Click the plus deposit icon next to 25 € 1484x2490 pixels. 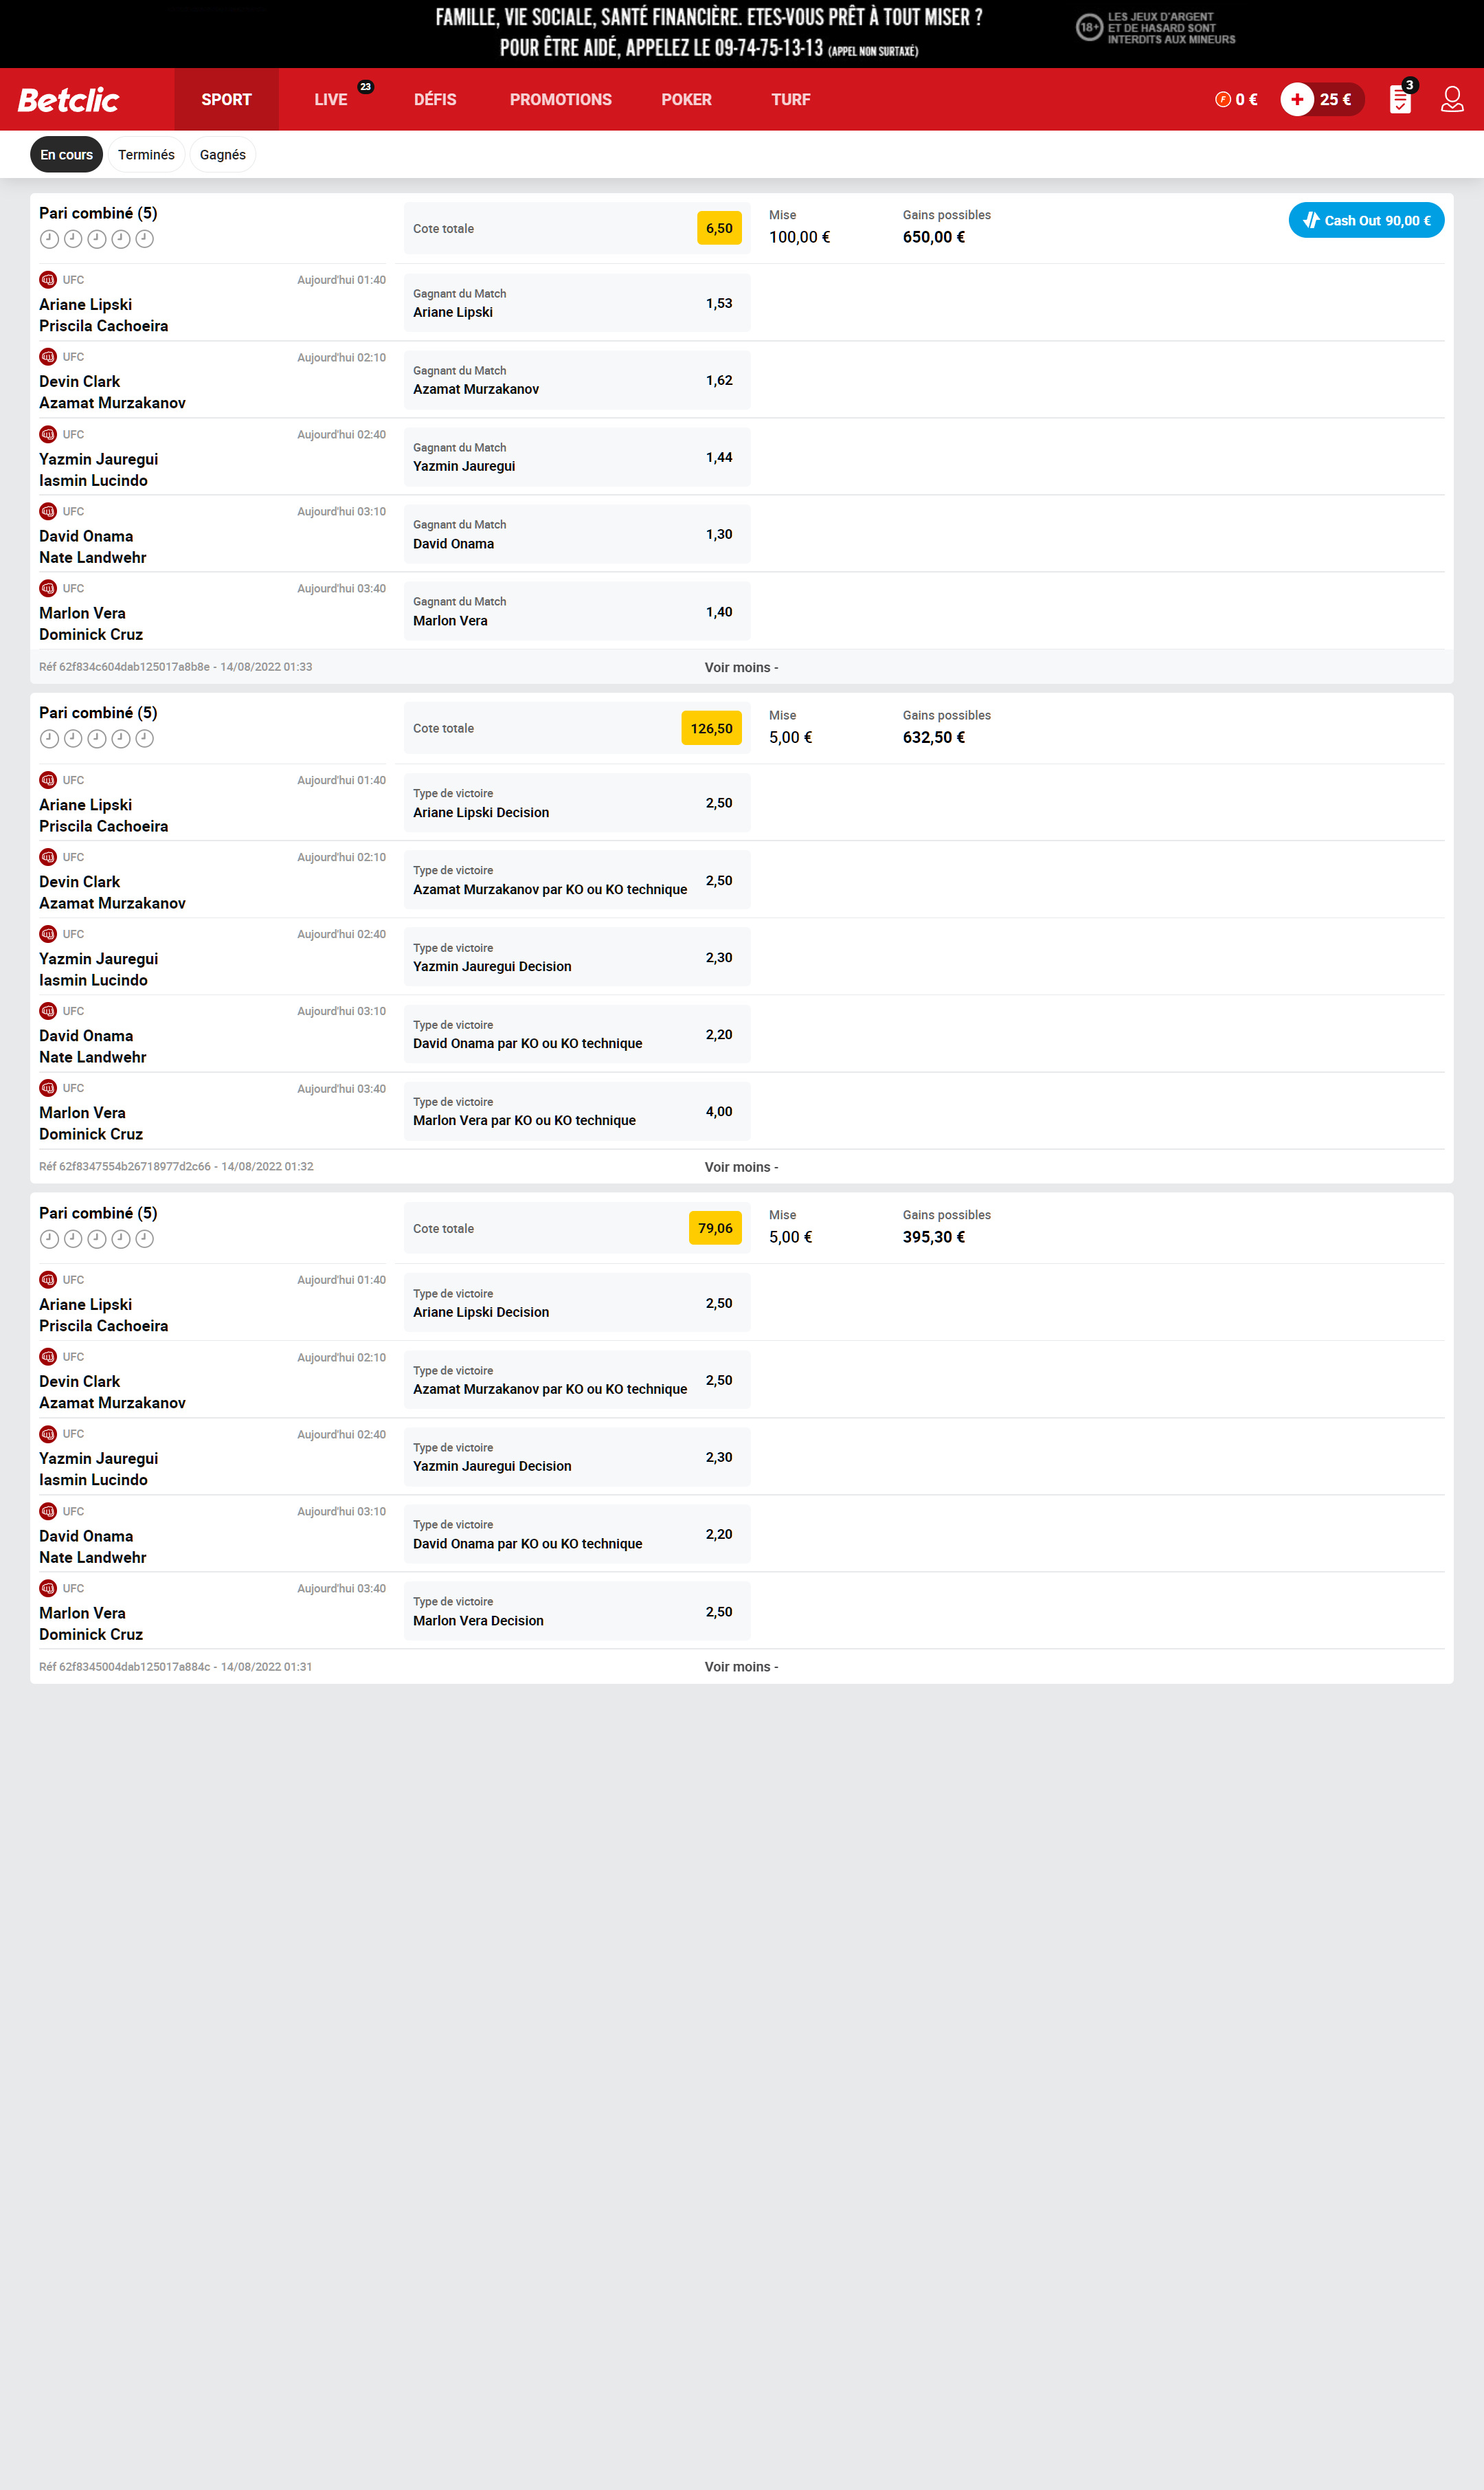[1297, 99]
